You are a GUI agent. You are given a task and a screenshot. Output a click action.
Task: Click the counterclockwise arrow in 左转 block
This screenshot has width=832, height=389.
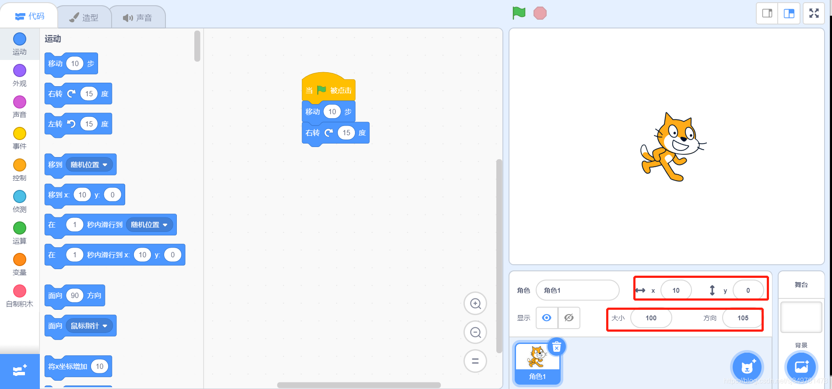(71, 124)
